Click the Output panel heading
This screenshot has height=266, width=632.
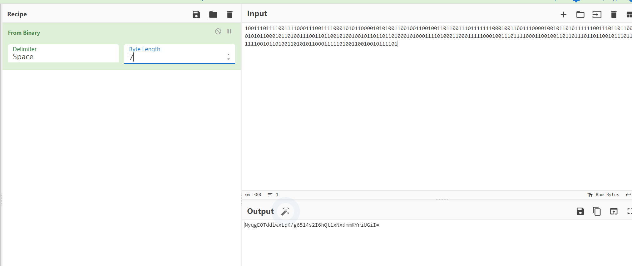260,211
